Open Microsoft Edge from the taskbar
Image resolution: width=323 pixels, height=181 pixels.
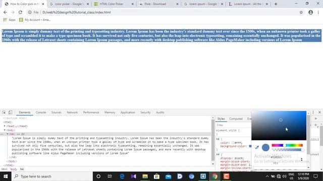pos(122,176)
